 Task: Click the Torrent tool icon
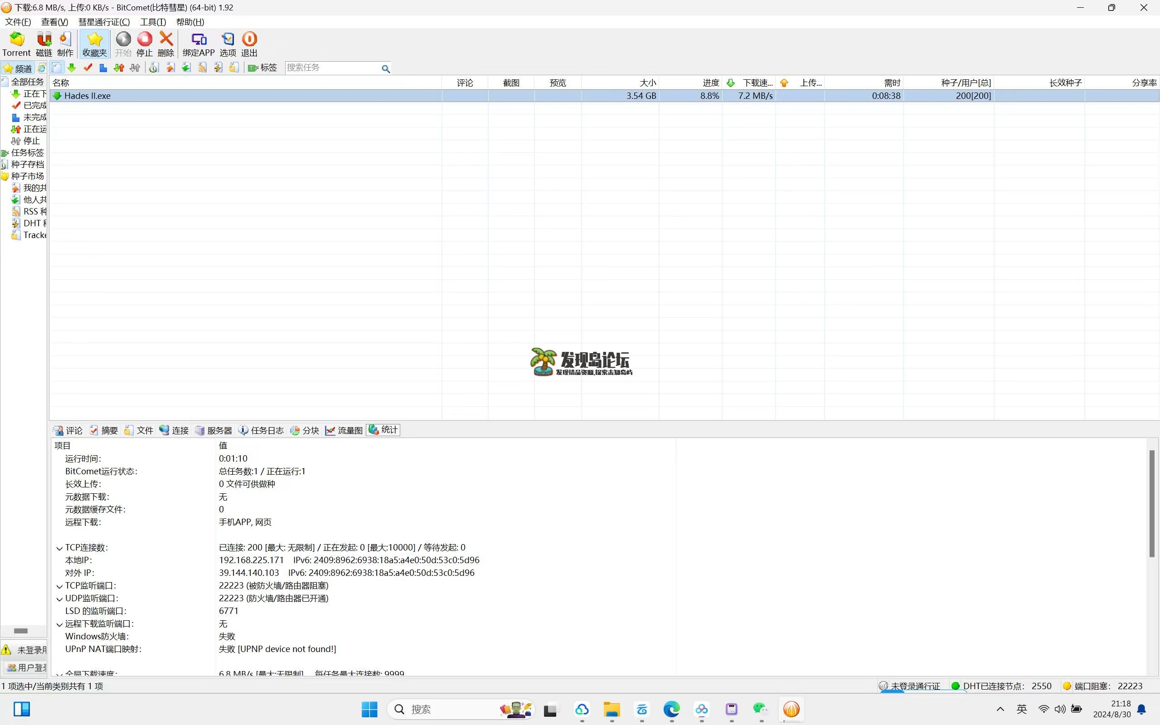click(16, 44)
